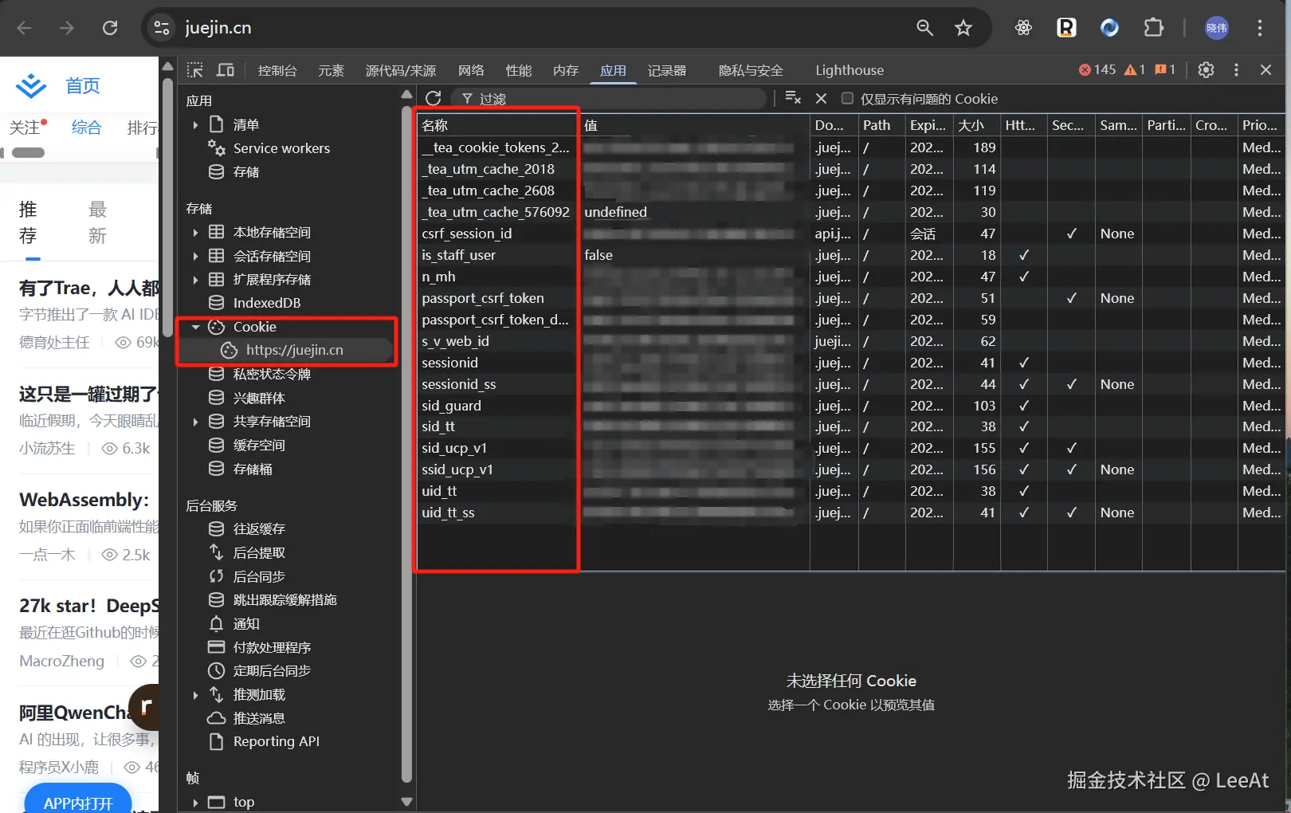Open site information icon in address bar
Viewport: 1291px width, 813px height.
click(x=162, y=28)
